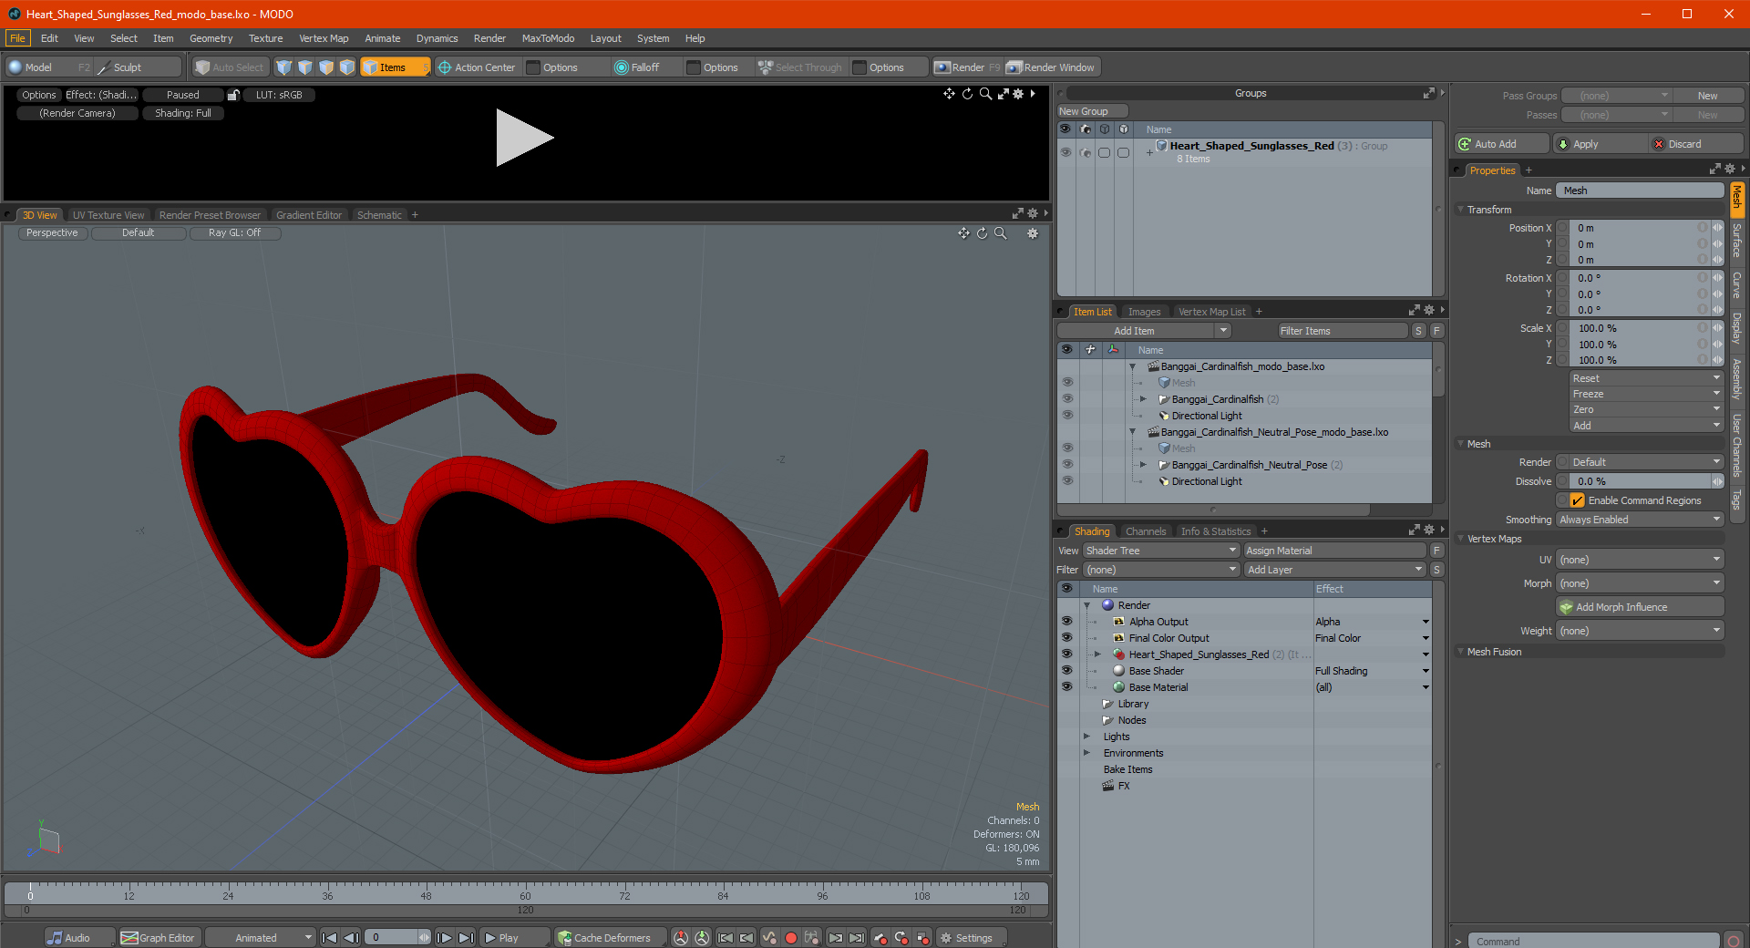Expand the Environments entry

click(x=1086, y=753)
